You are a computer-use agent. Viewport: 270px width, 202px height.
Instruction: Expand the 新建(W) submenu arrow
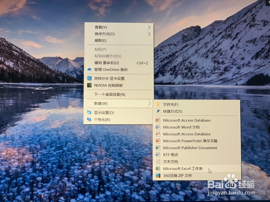(149, 103)
